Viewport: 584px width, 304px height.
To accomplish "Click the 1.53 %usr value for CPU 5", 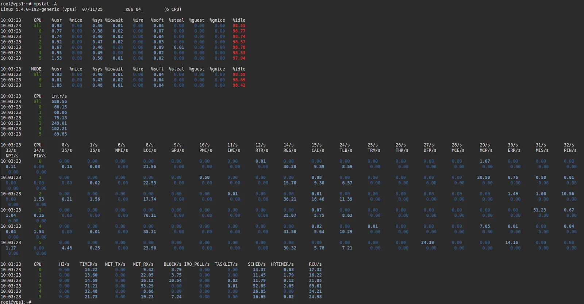I will tap(57, 58).
